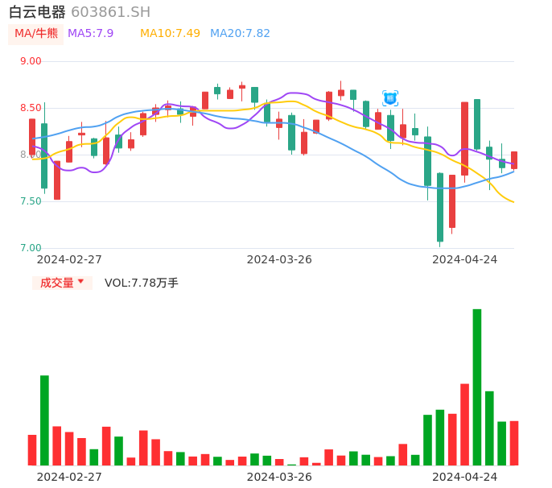Click the 2024-04-24 date under volume chart
Viewport: 552px width, 488px height.
tap(465, 477)
